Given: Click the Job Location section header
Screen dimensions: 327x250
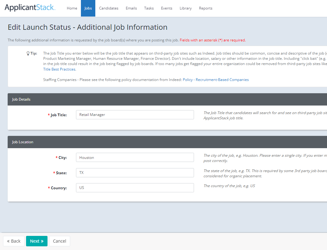Looking at the screenshot, I should [23, 142].
